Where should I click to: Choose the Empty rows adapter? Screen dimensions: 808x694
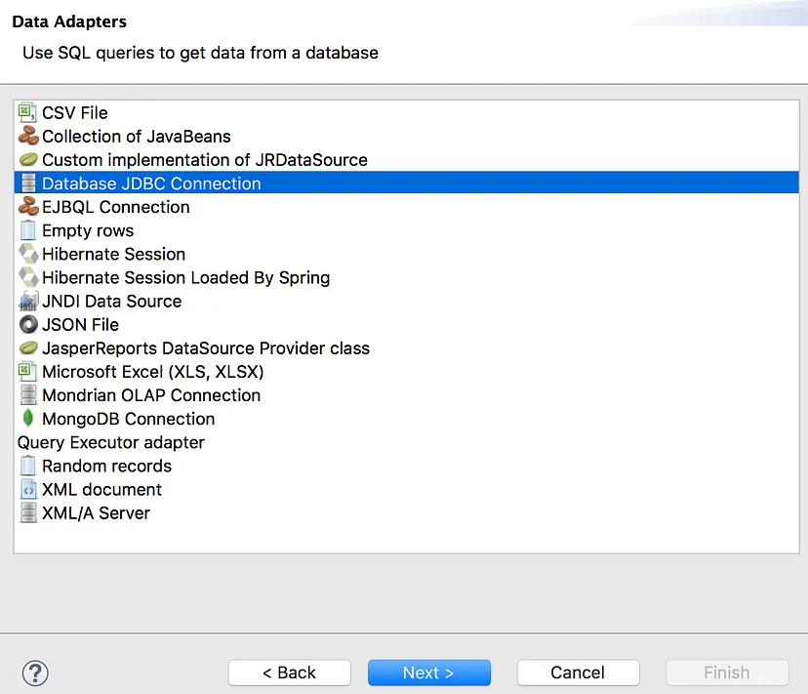pos(88,231)
